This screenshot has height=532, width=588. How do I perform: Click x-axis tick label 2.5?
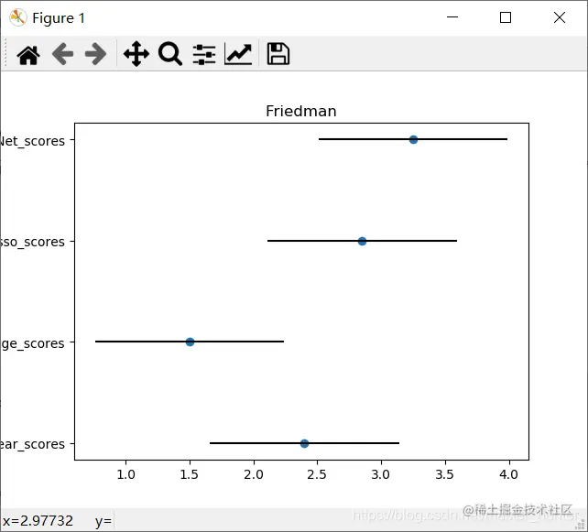(317, 474)
